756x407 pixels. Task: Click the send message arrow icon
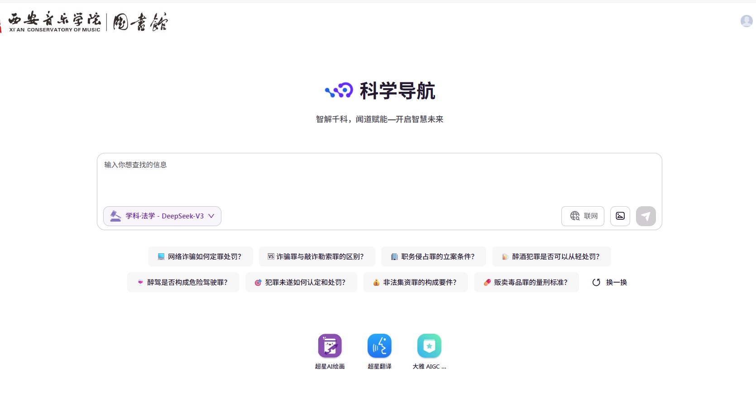646,216
